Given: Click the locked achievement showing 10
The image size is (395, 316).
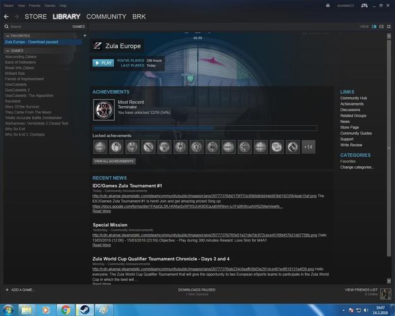Looking at the screenshot, I should tap(245, 147).
